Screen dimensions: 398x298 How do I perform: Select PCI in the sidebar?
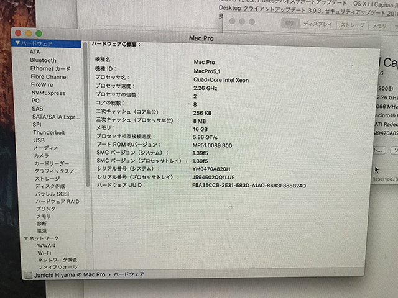tap(36, 101)
